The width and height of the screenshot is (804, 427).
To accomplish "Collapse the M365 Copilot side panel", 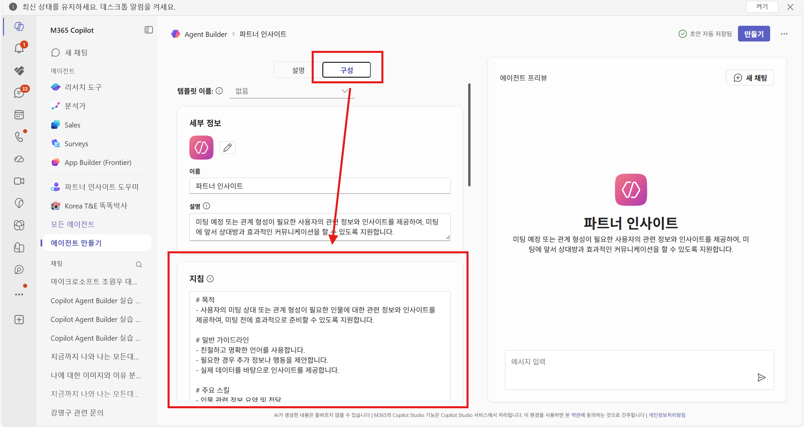I will (149, 30).
